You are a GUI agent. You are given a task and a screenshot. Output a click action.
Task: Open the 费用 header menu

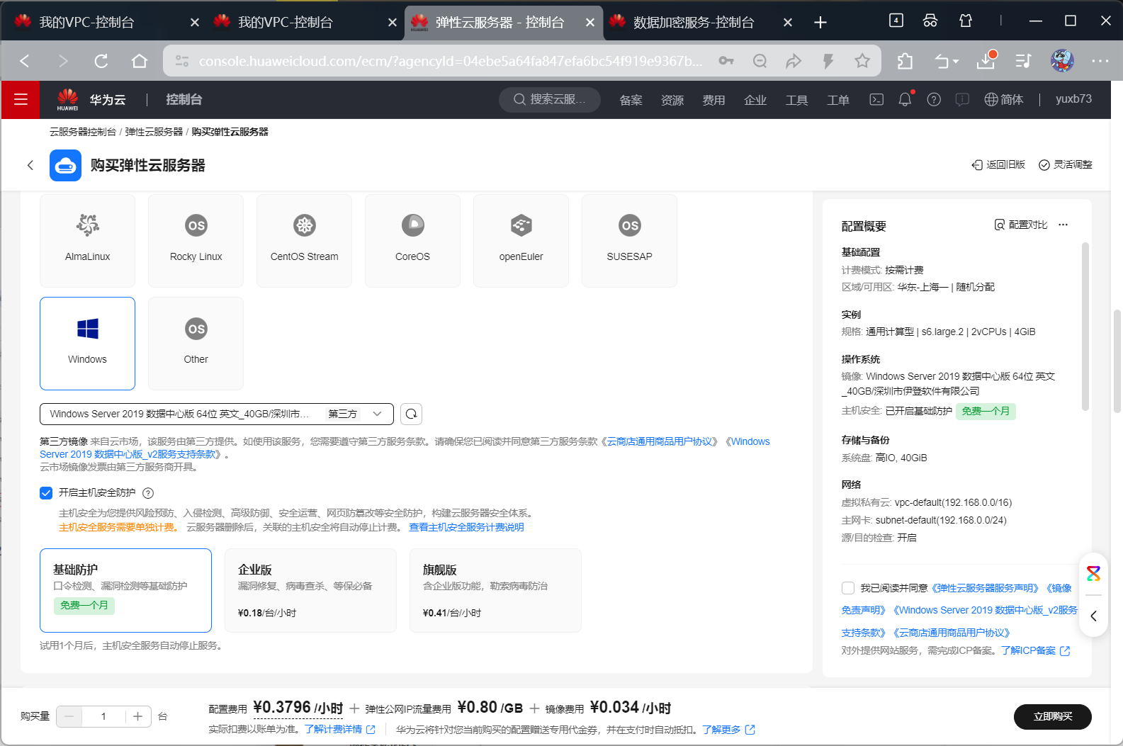click(713, 100)
